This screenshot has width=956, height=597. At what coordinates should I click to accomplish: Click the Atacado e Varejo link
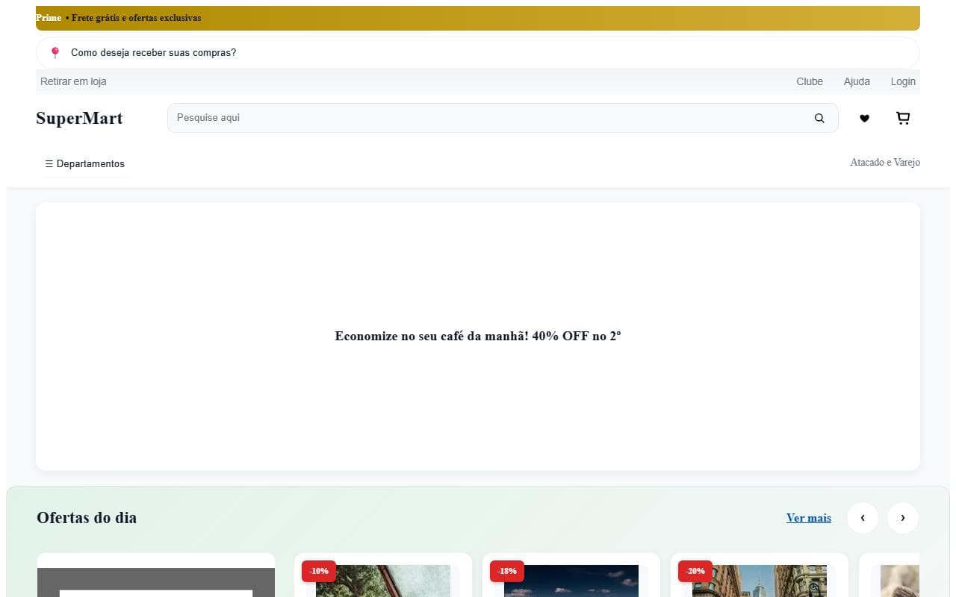[884, 162]
